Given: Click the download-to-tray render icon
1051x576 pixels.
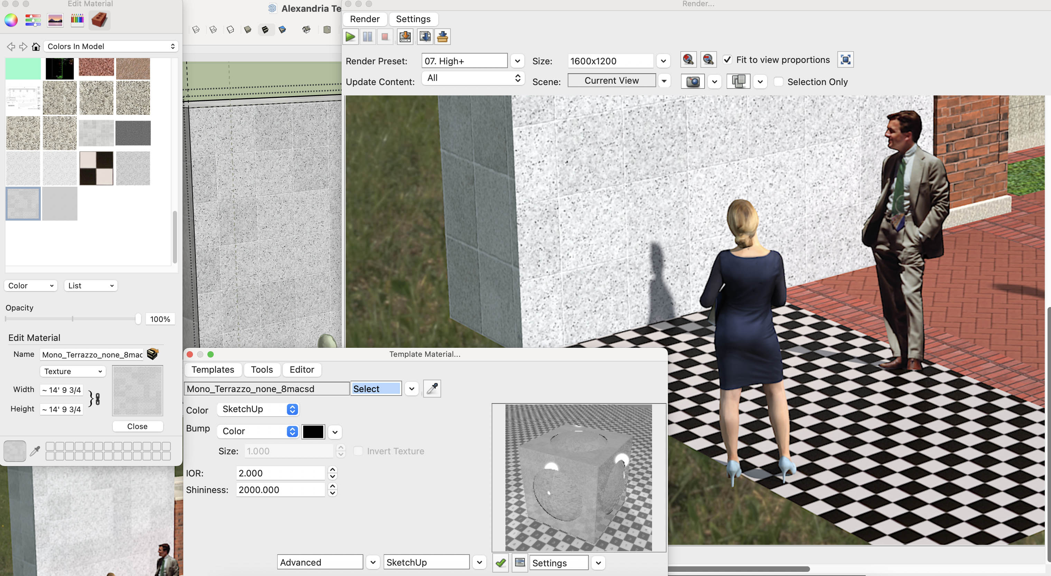Looking at the screenshot, I should click(443, 37).
